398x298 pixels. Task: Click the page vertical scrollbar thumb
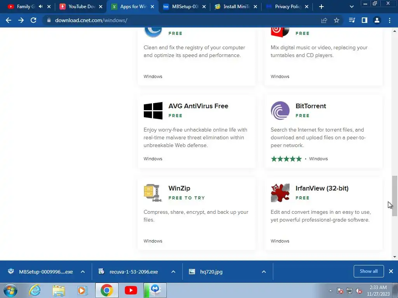click(x=395, y=196)
